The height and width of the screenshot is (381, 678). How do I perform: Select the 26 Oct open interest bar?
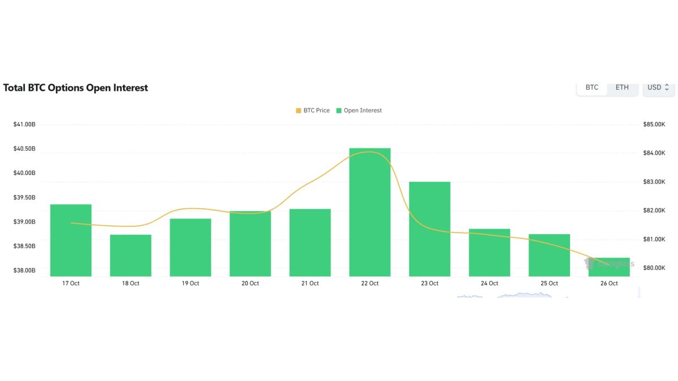pyautogui.click(x=610, y=267)
